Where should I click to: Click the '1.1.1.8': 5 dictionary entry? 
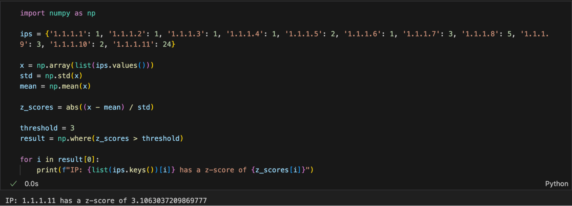pyautogui.click(x=486, y=34)
